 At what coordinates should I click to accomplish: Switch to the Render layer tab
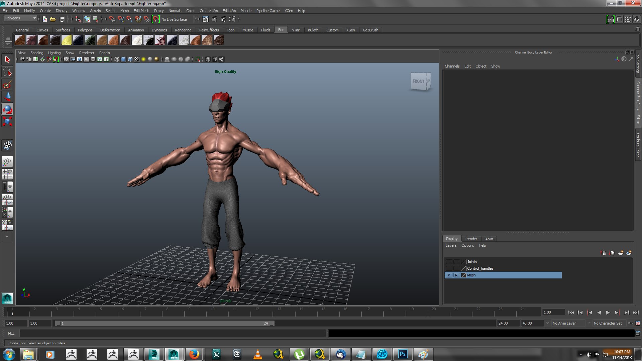click(471, 239)
